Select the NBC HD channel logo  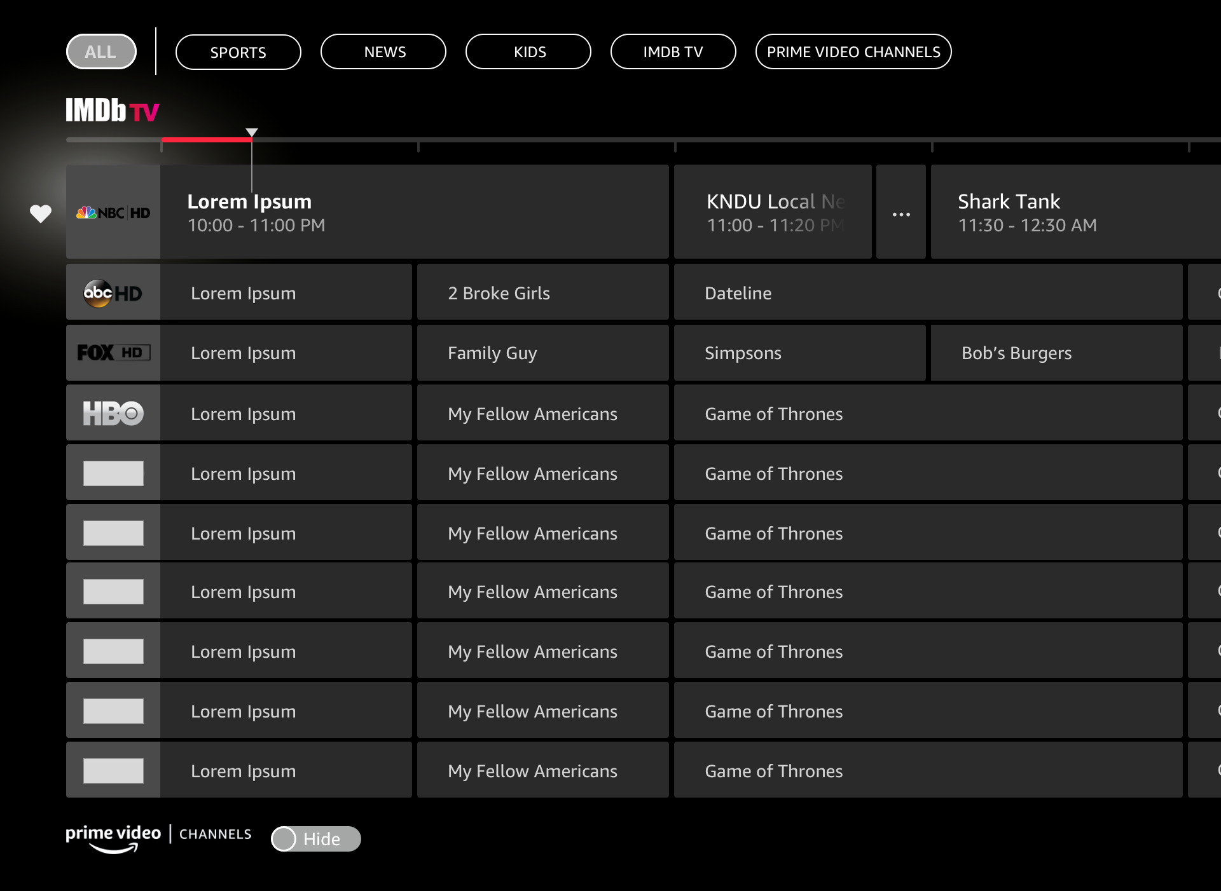[x=113, y=212]
